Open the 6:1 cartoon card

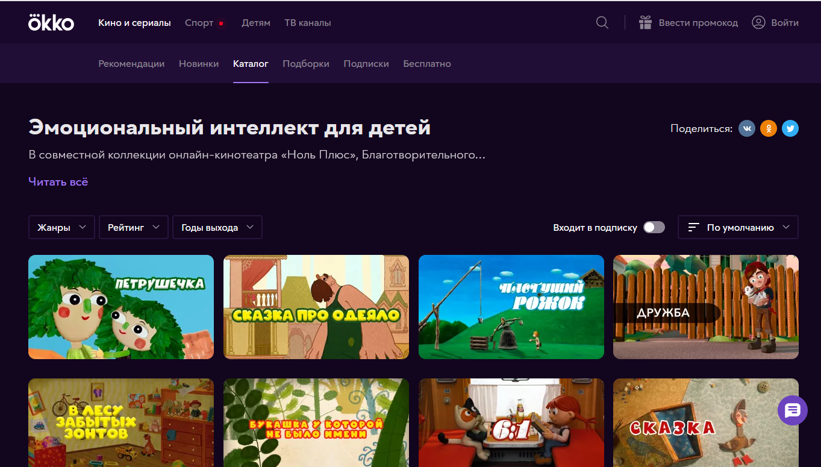[511, 422]
